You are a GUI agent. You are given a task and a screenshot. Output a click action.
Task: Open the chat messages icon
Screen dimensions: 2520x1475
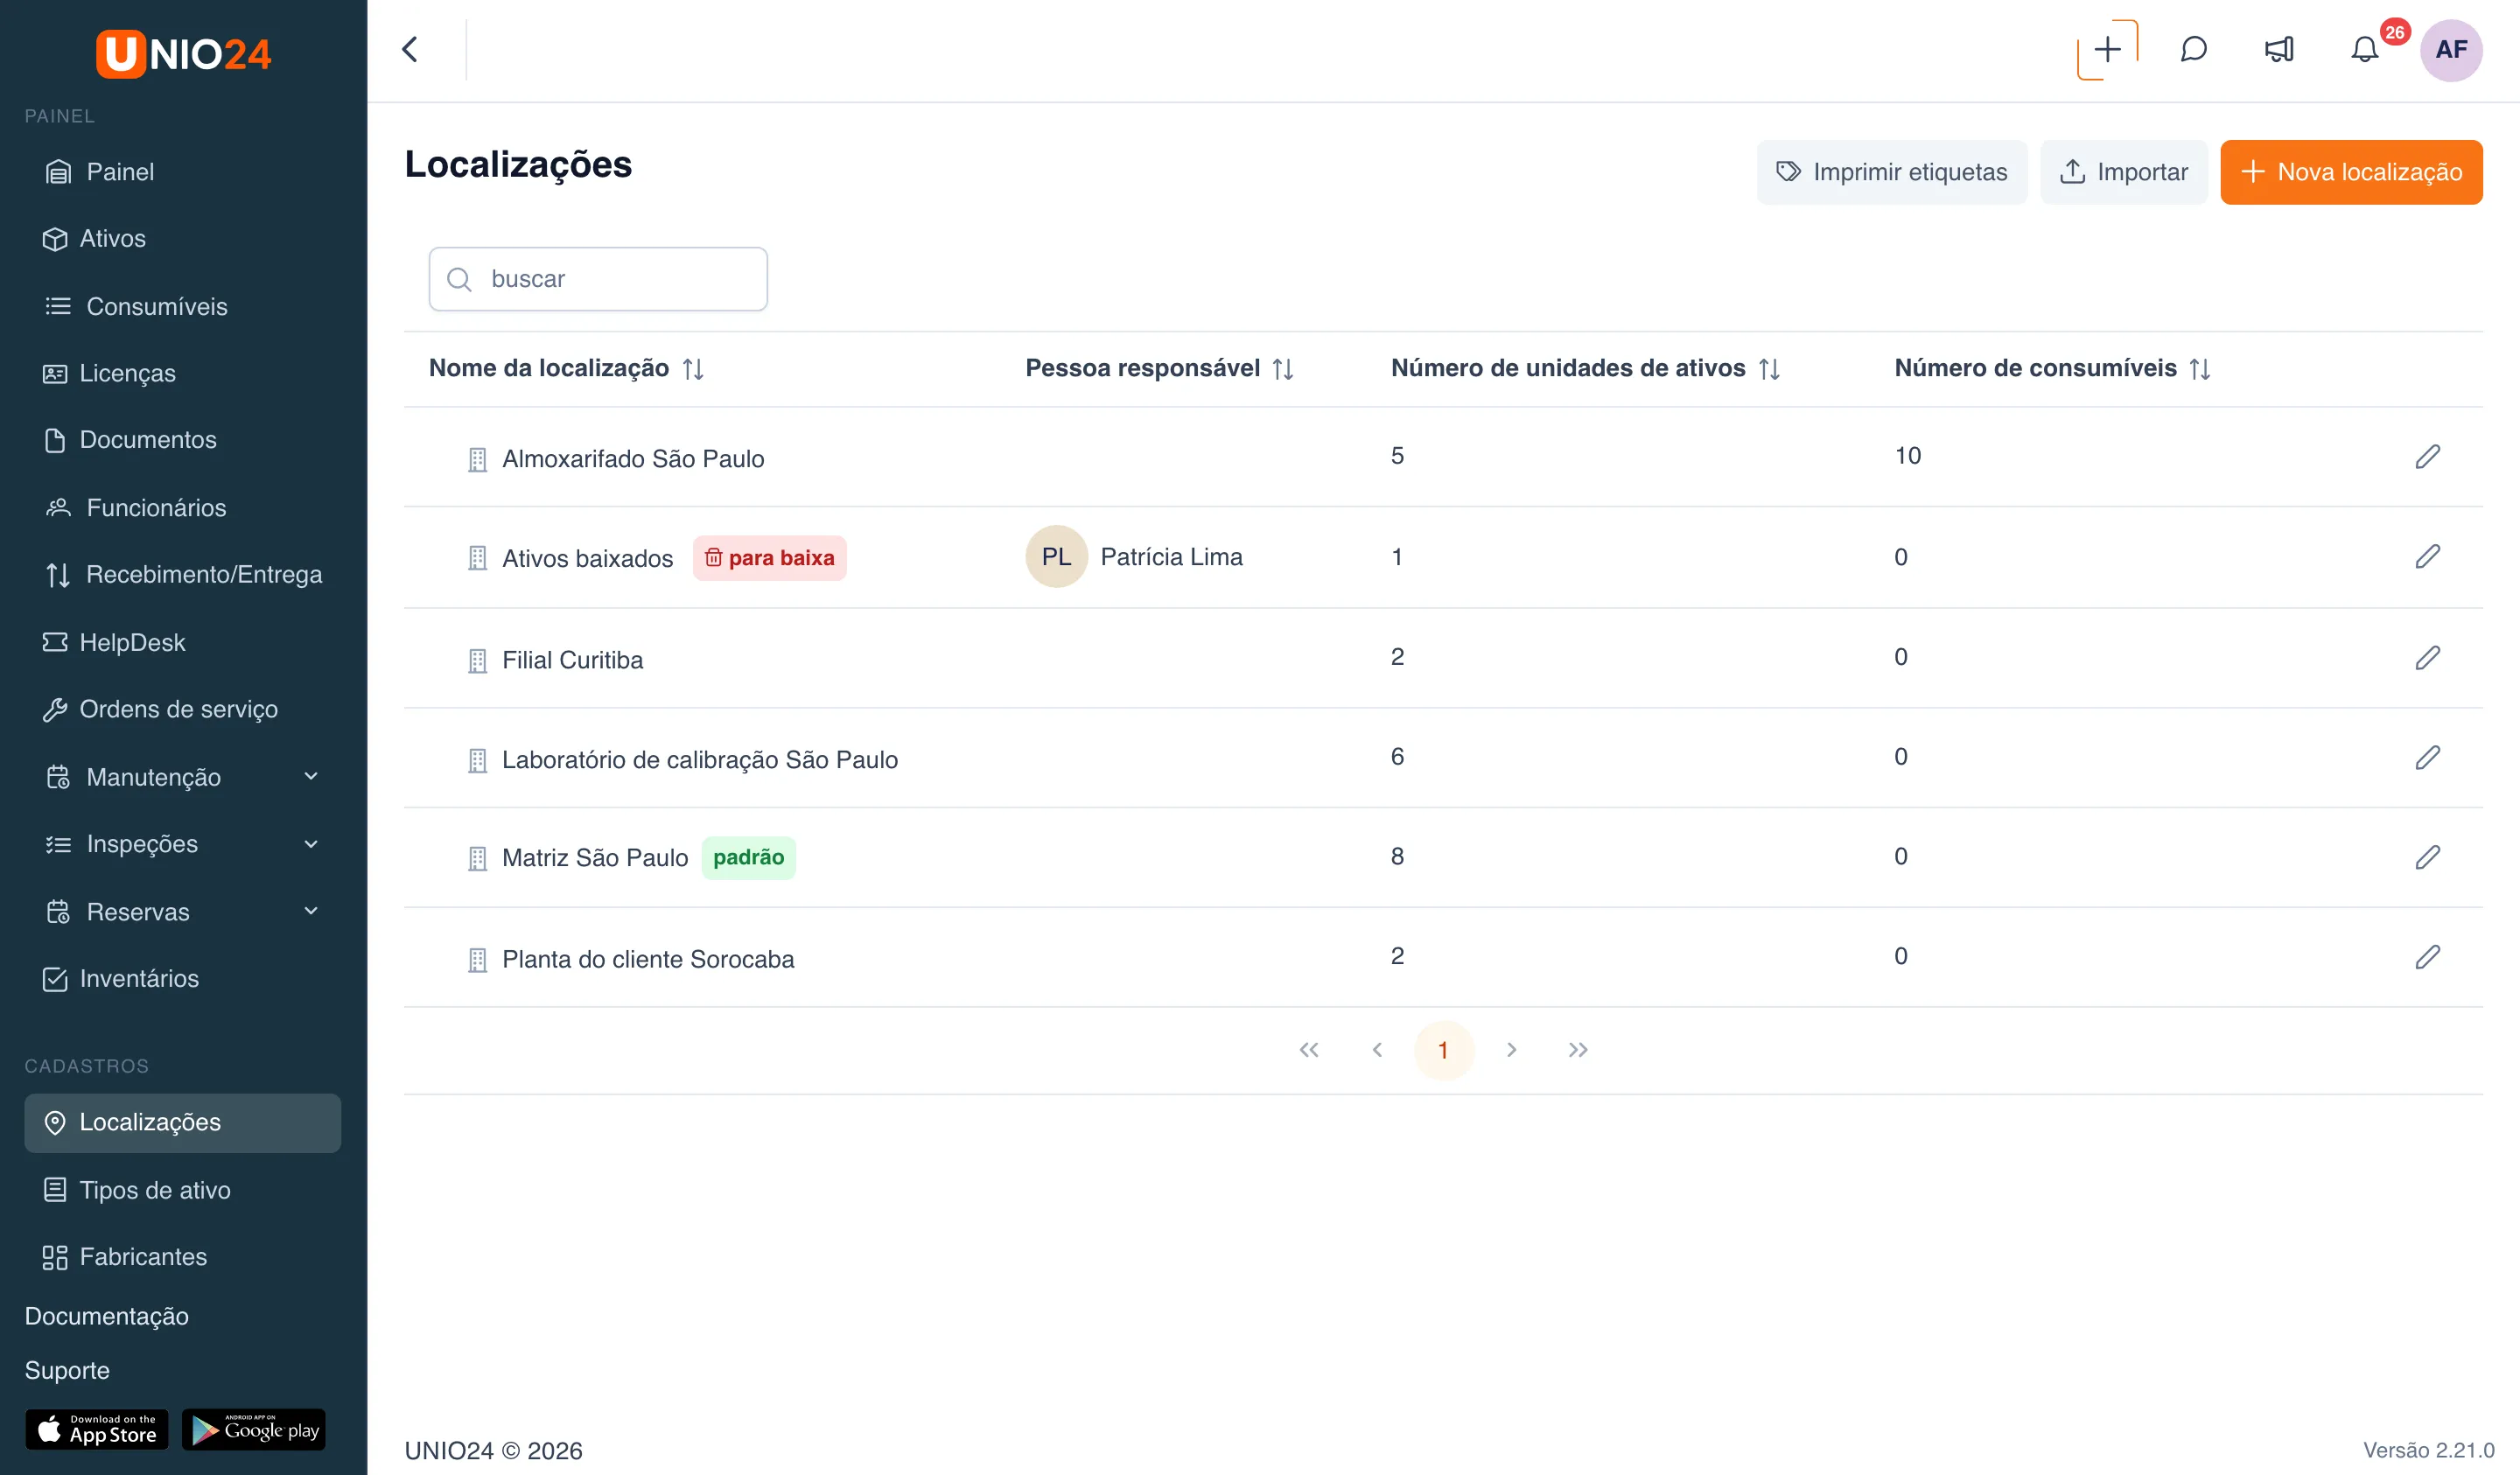tap(2193, 49)
